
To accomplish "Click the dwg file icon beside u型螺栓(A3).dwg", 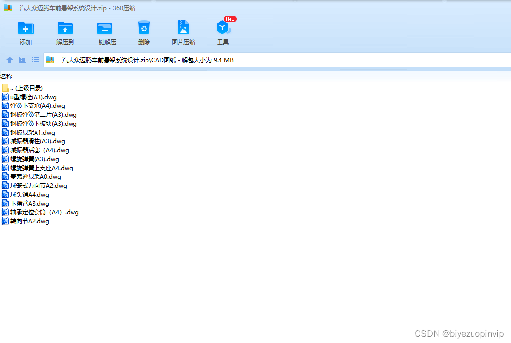I will click(5, 97).
